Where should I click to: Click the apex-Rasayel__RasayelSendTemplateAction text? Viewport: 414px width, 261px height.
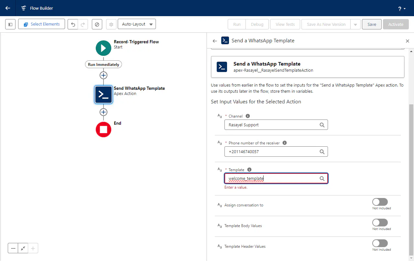[273, 70]
